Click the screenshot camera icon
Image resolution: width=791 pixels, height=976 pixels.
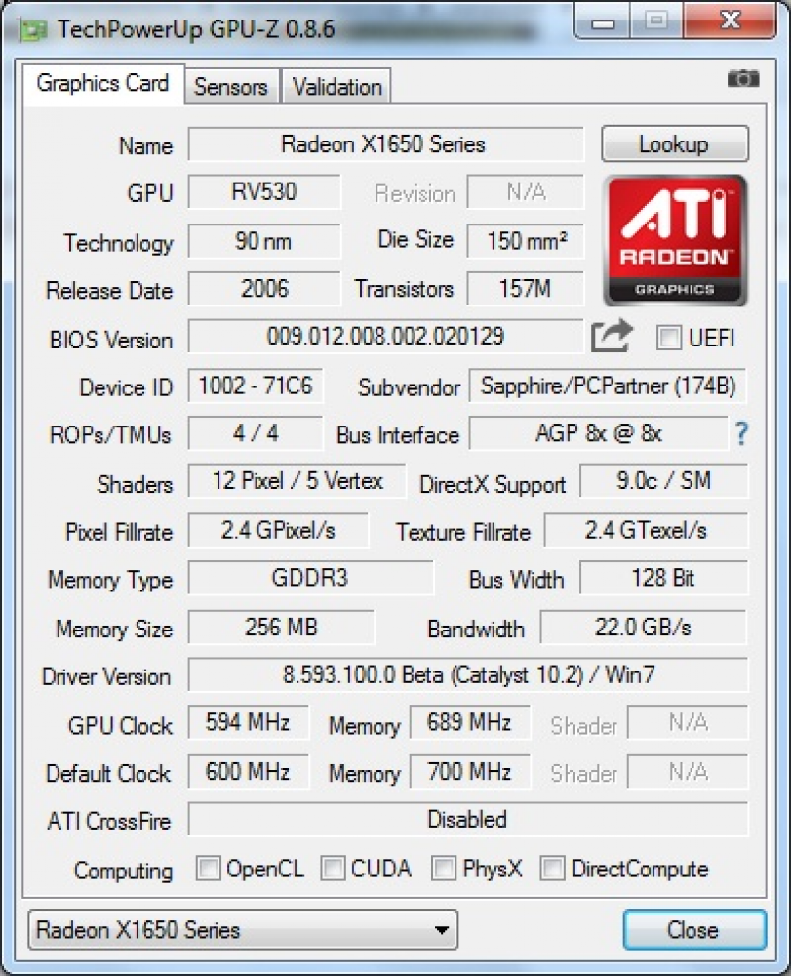coord(743,78)
